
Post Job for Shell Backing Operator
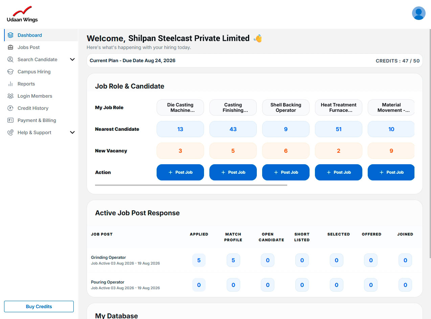[286, 172]
